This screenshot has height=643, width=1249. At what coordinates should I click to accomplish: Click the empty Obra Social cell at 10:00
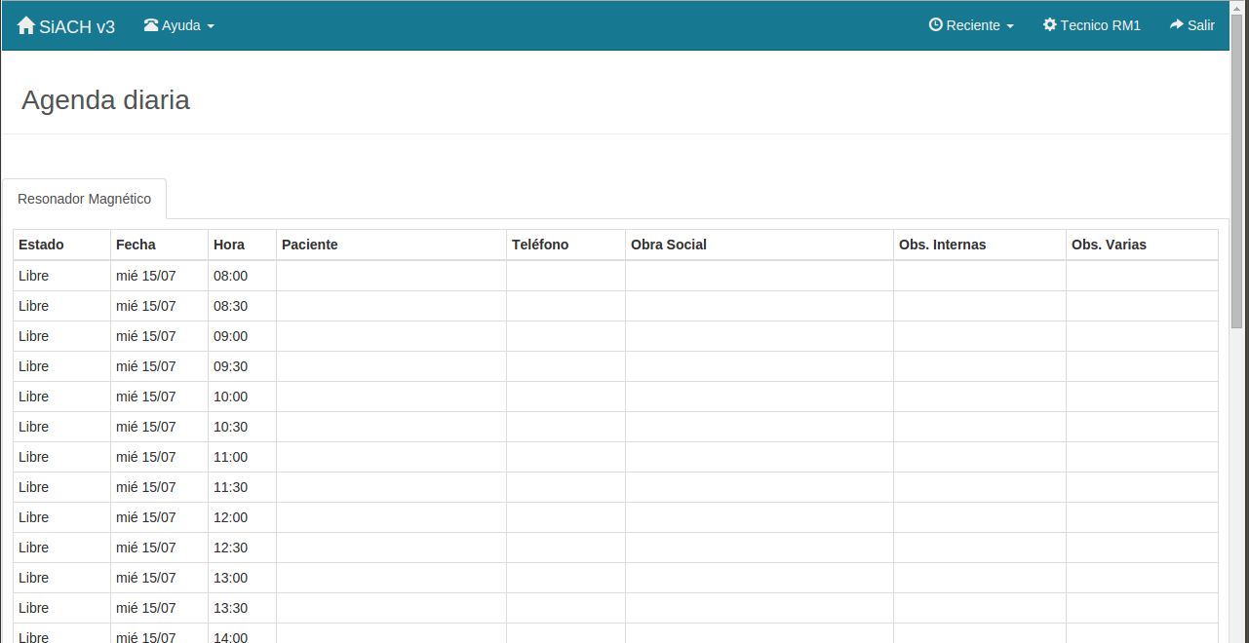[760, 397]
